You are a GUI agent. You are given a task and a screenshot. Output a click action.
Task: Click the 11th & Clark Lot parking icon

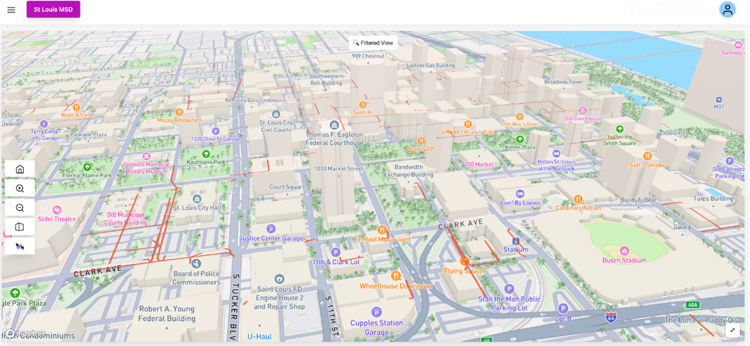(336, 253)
